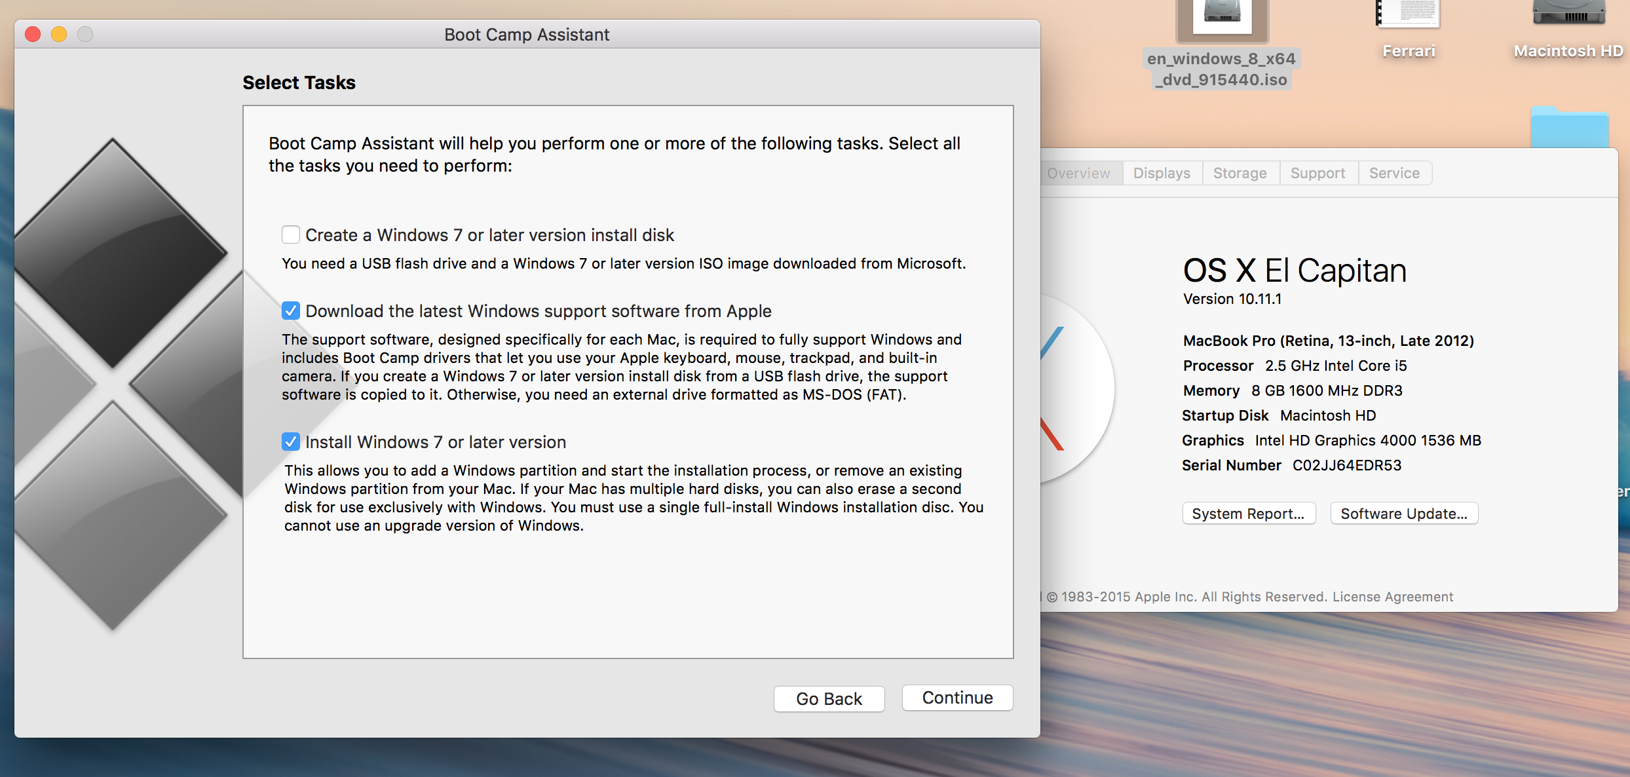
Task: Open the License Agreement link
Action: point(1393,597)
